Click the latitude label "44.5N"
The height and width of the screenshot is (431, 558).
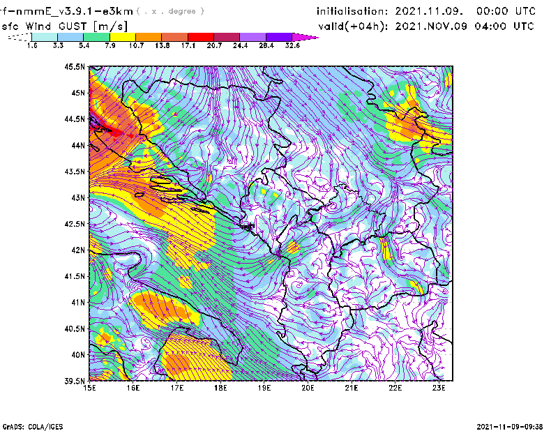(75, 119)
